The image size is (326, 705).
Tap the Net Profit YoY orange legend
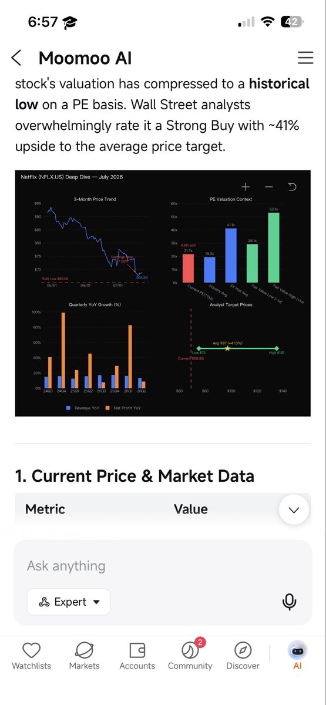[x=123, y=407]
